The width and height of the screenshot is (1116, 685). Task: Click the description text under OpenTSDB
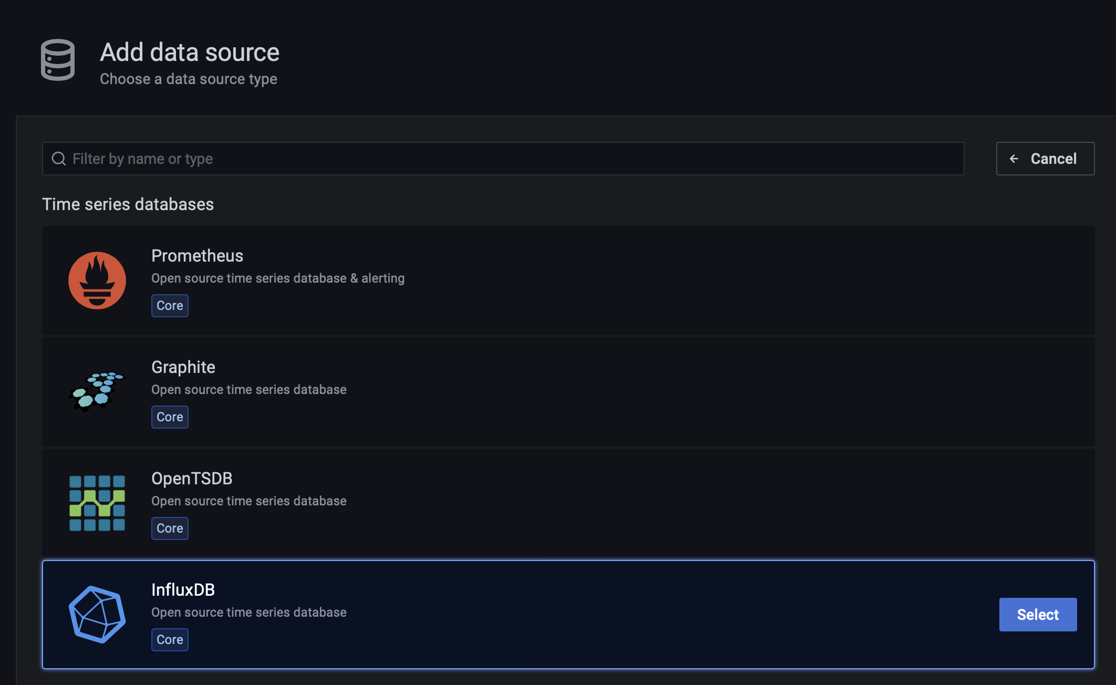(249, 501)
